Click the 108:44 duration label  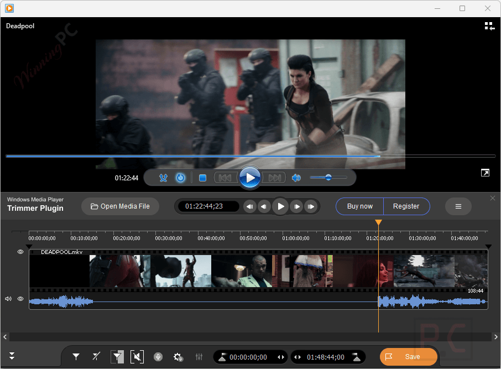pyautogui.click(x=476, y=290)
